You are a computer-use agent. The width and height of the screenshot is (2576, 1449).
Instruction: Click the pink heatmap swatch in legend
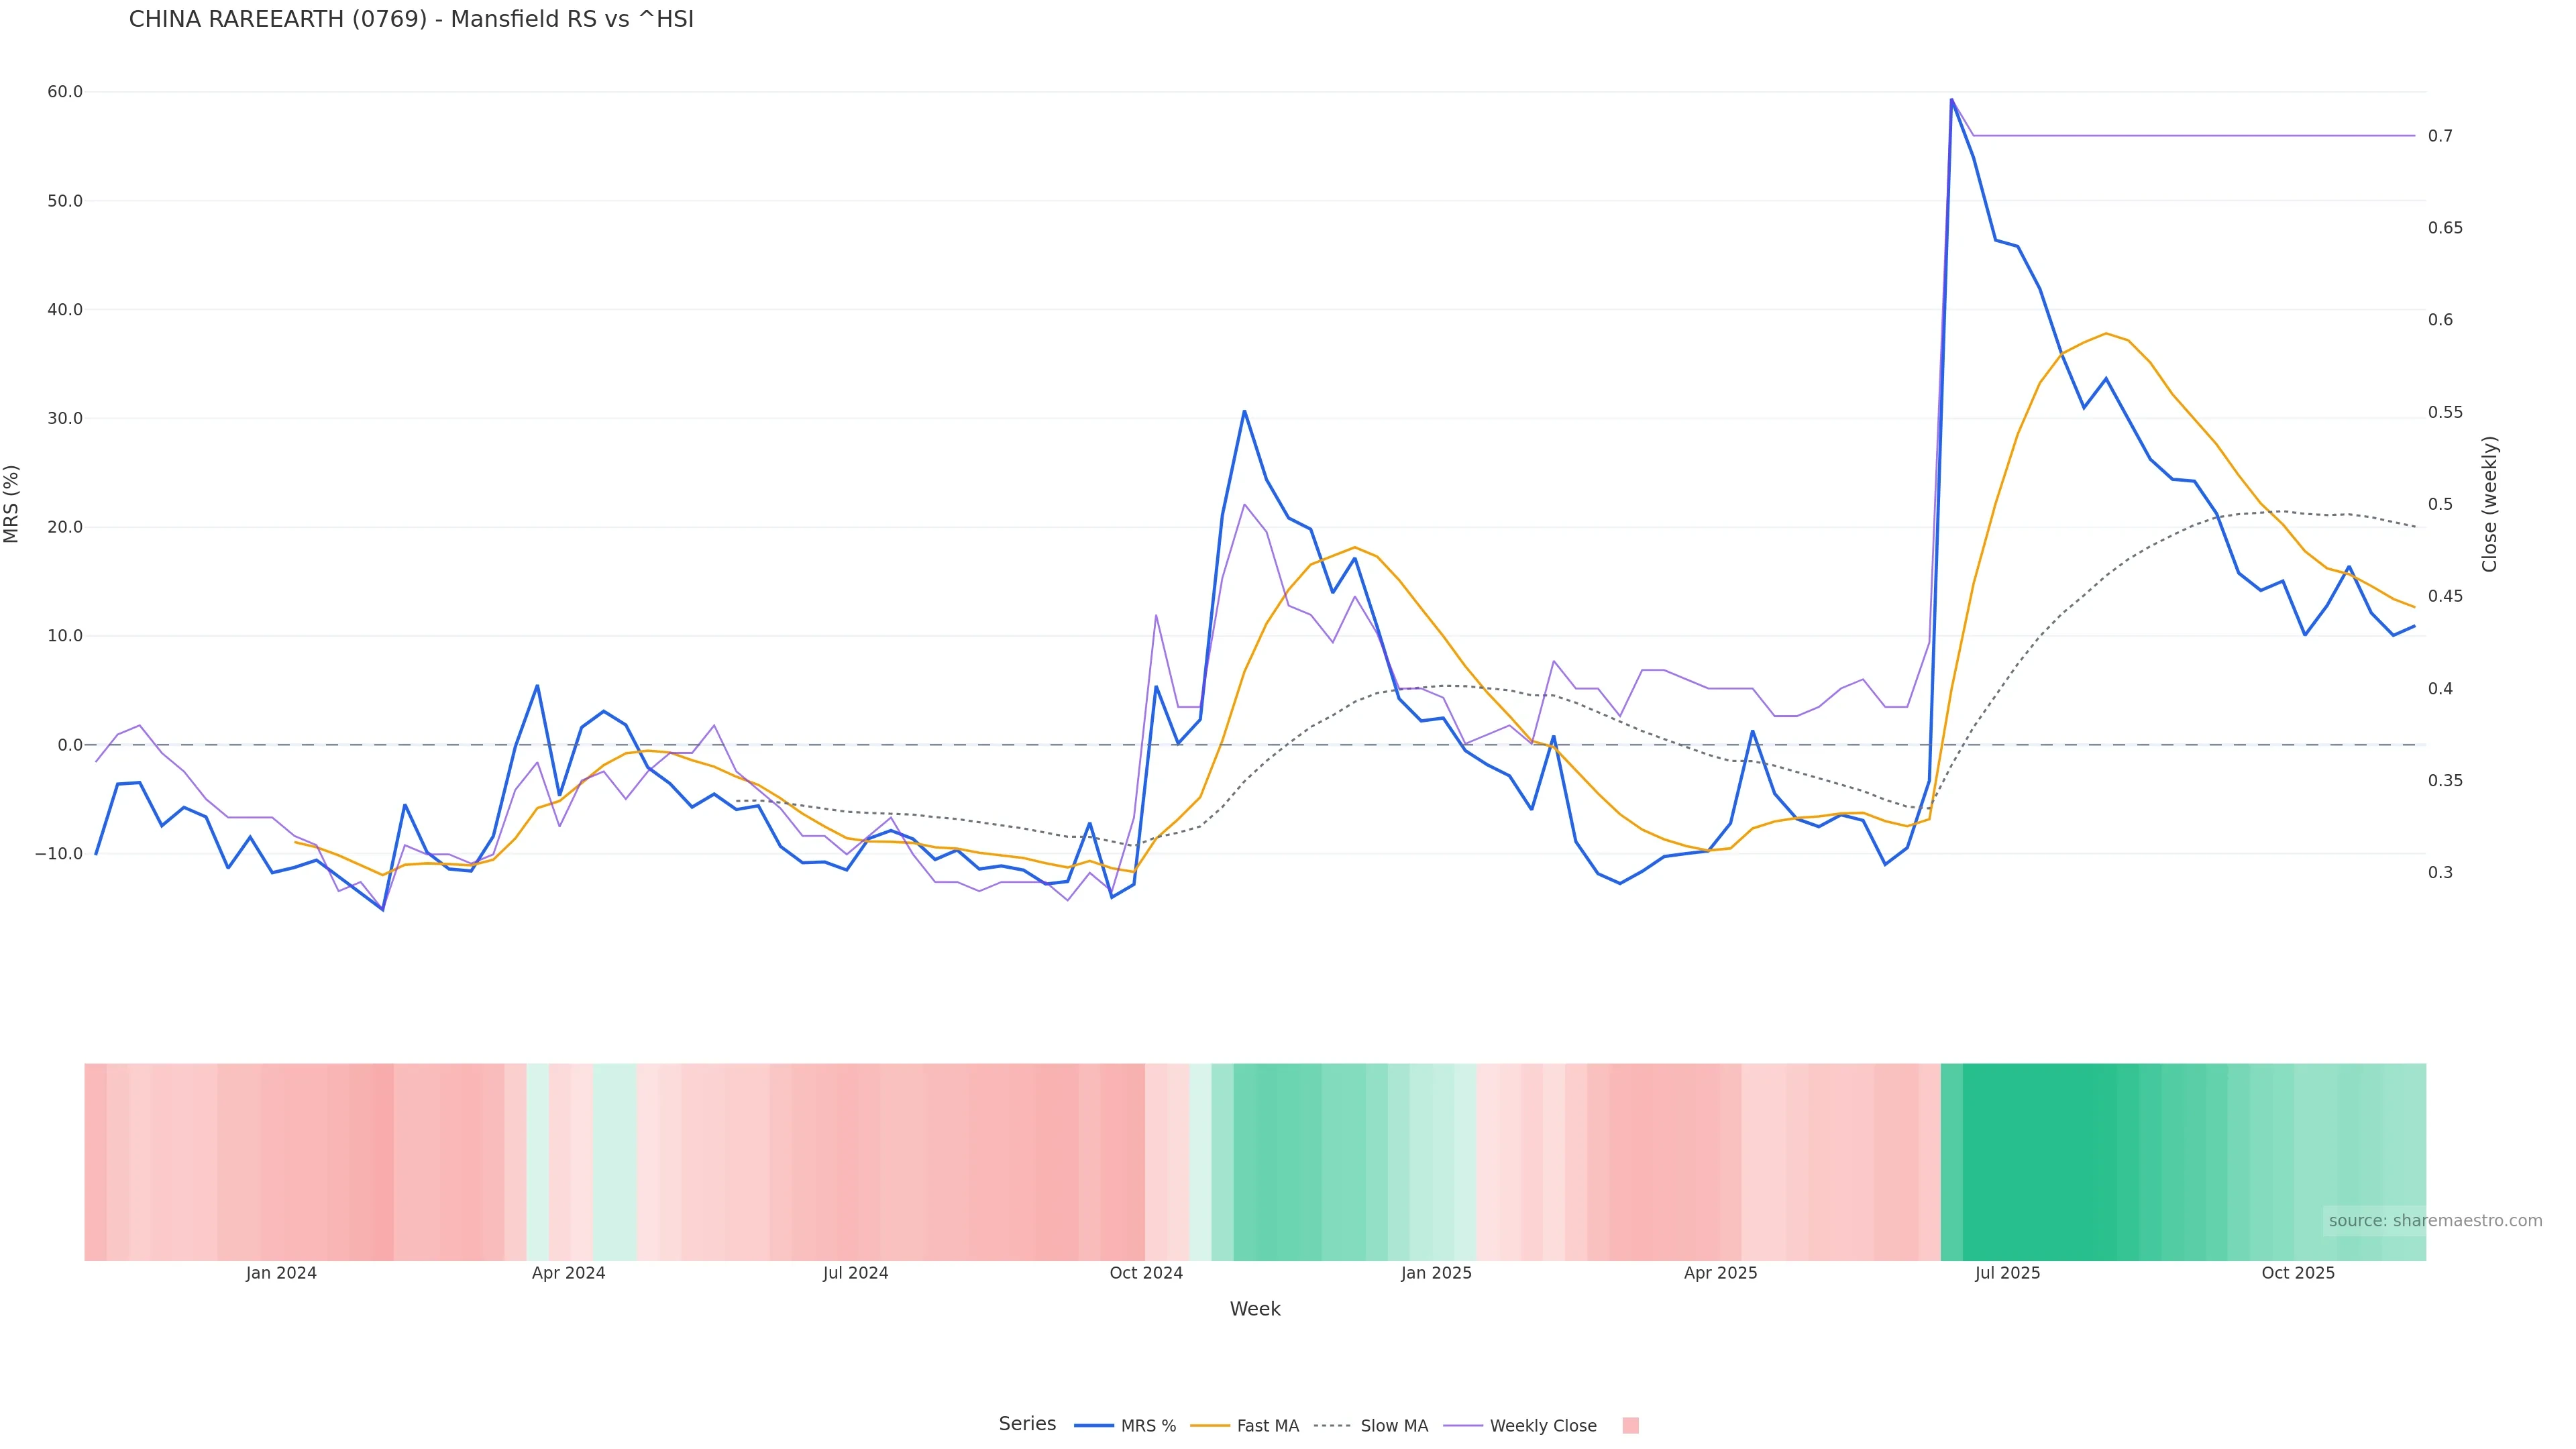pos(1630,1426)
